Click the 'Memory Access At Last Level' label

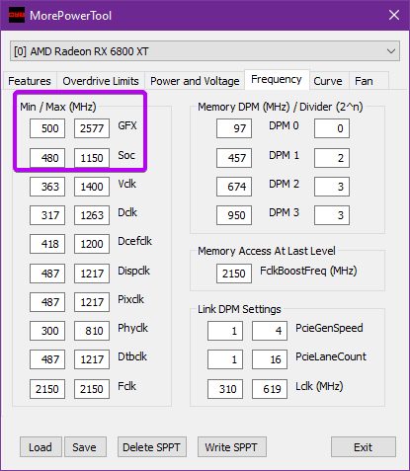[x=267, y=251]
